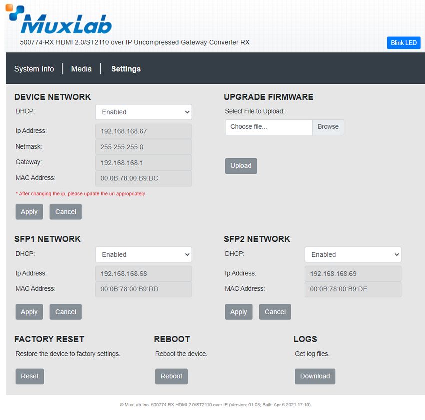Click the Netmask field 255.255.255.0
425x420 pixels.
pos(143,147)
